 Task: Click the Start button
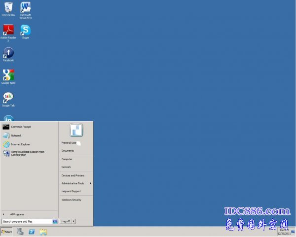(x=7, y=232)
